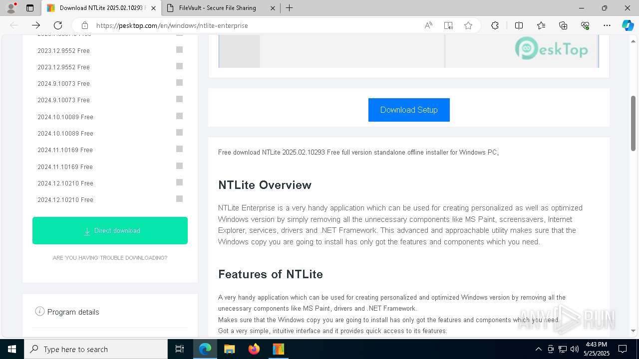Open ARE YOU HAVING TROUBLE DOWNLOADING link
The height and width of the screenshot is (359, 639).
110,258
